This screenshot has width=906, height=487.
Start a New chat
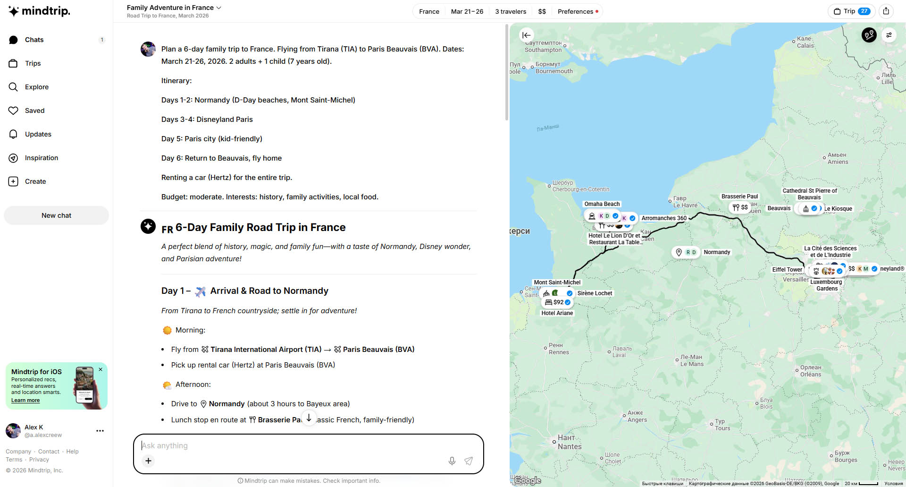56,215
